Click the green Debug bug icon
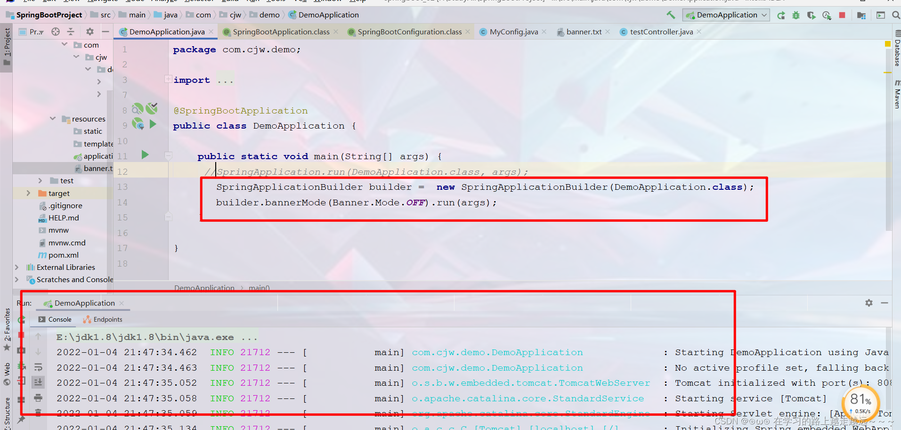 tap(796, 15)
